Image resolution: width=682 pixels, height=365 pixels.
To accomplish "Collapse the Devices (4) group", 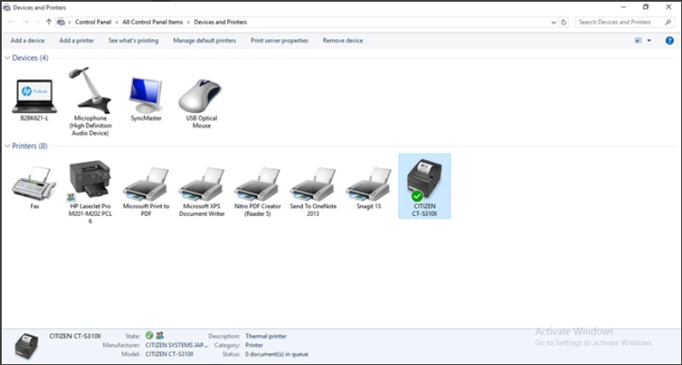I will click(8, 57).
